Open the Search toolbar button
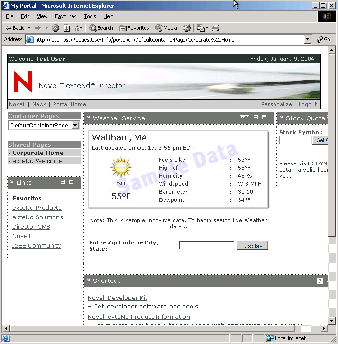Screen dimensions: 338x344 [101, 28]
